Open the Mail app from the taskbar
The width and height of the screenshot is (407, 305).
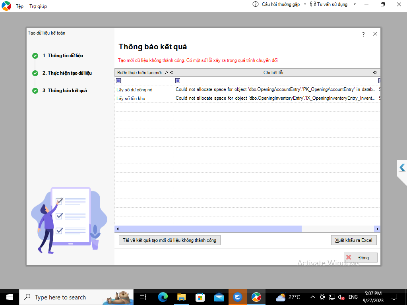click(x=219, y=297)
